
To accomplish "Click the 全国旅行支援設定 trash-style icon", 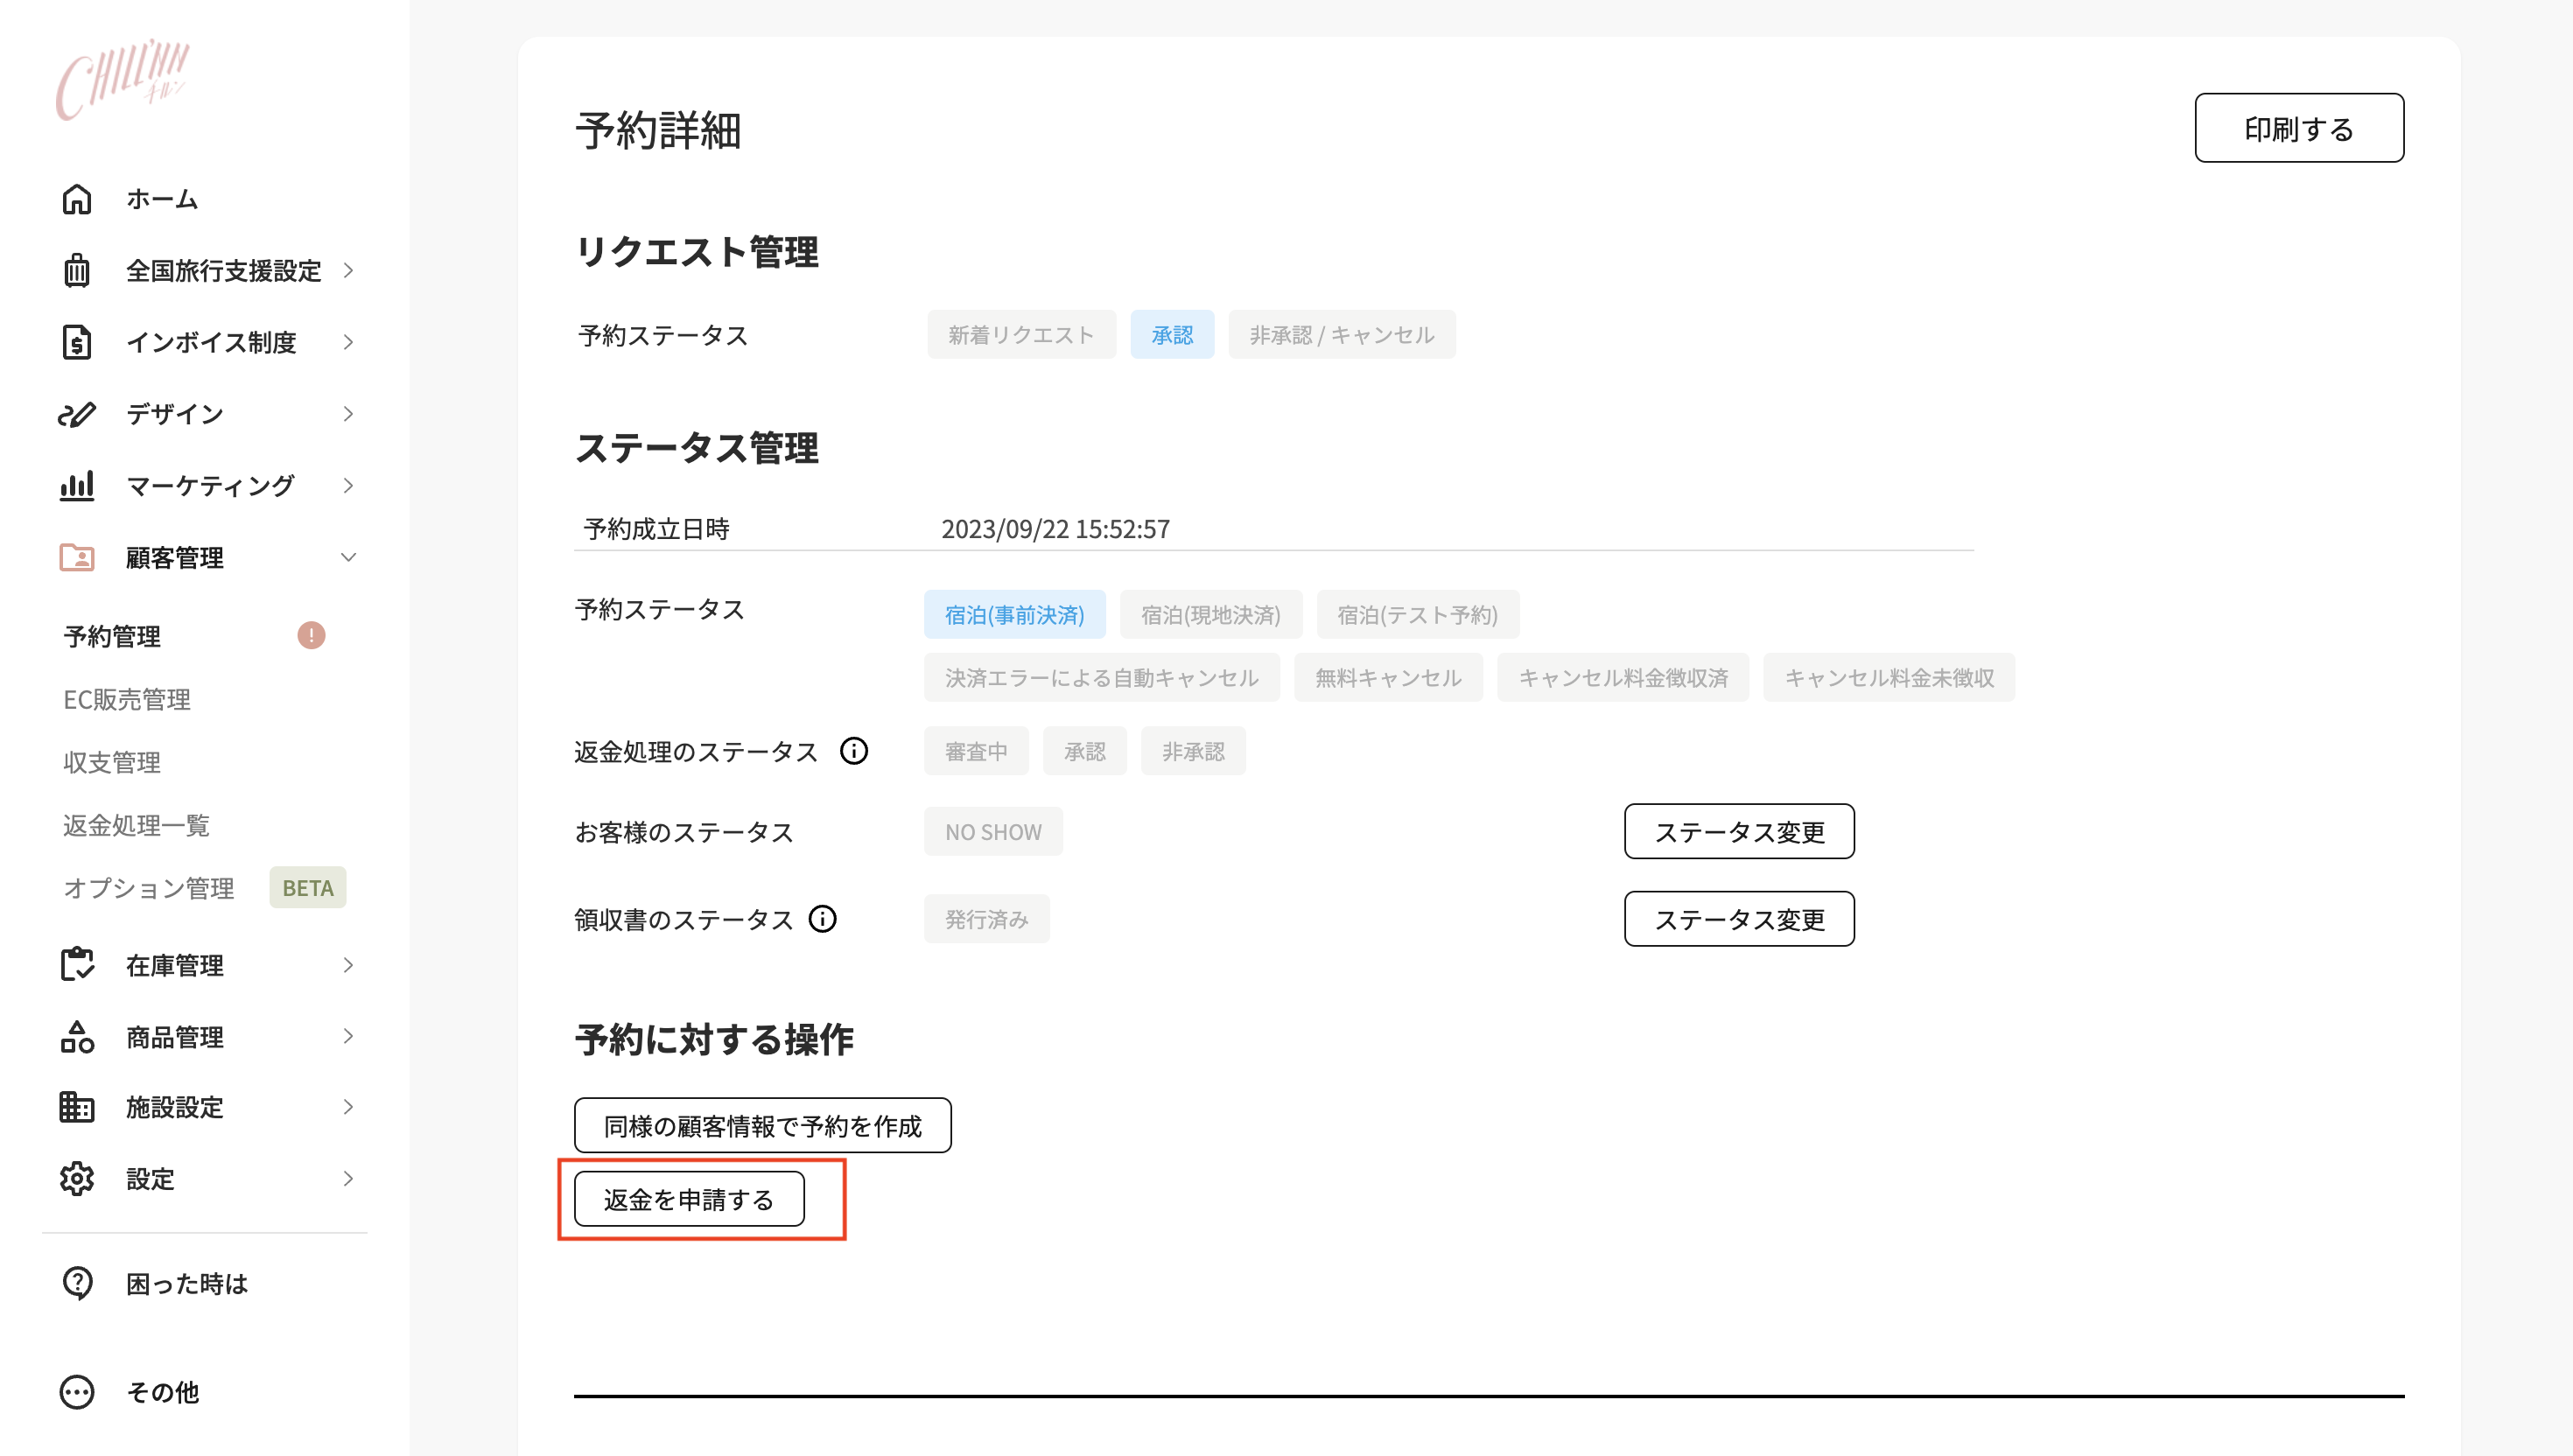I will point(78,270).
